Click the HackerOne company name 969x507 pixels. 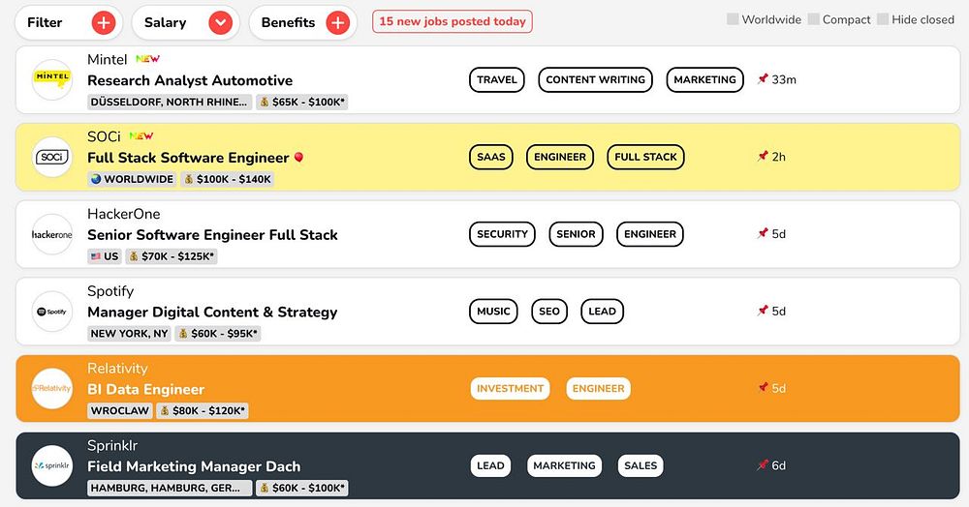124,214
